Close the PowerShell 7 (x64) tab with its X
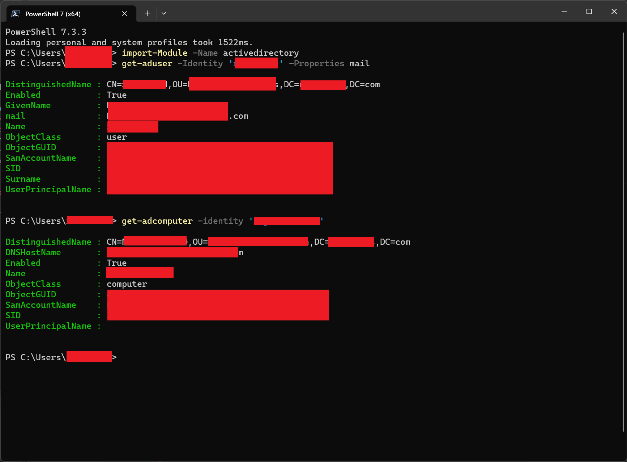The height and width of the screenshot is (462, 627). tap(125, 13)
